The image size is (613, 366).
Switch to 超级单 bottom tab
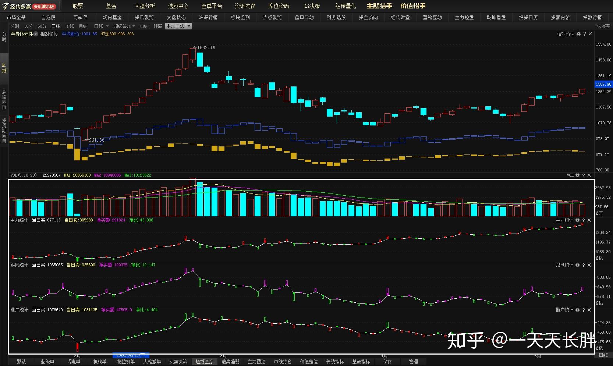coord(47,362)
